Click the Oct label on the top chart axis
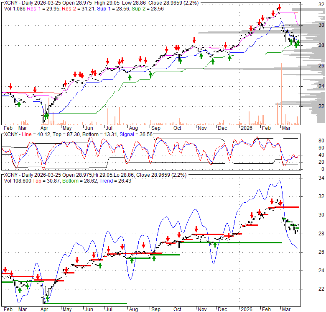The width and height of the screenshot is (326, 312). pos(178,128)
